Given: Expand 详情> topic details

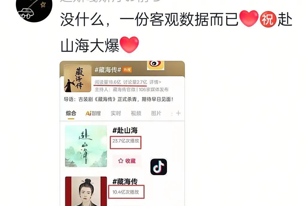Looking at the screenshot, I should [155, 82].
